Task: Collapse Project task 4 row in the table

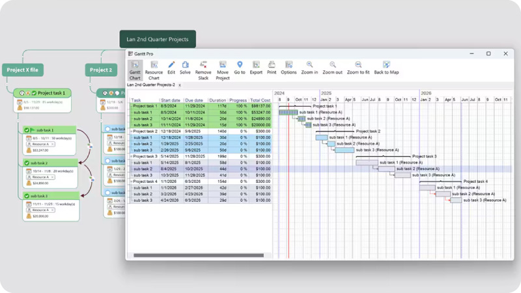Action: coord(132,182)
